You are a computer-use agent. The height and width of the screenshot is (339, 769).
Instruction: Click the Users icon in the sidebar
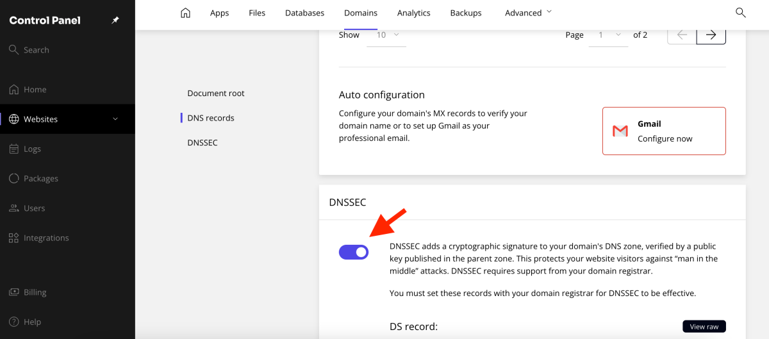click(13, 208)
